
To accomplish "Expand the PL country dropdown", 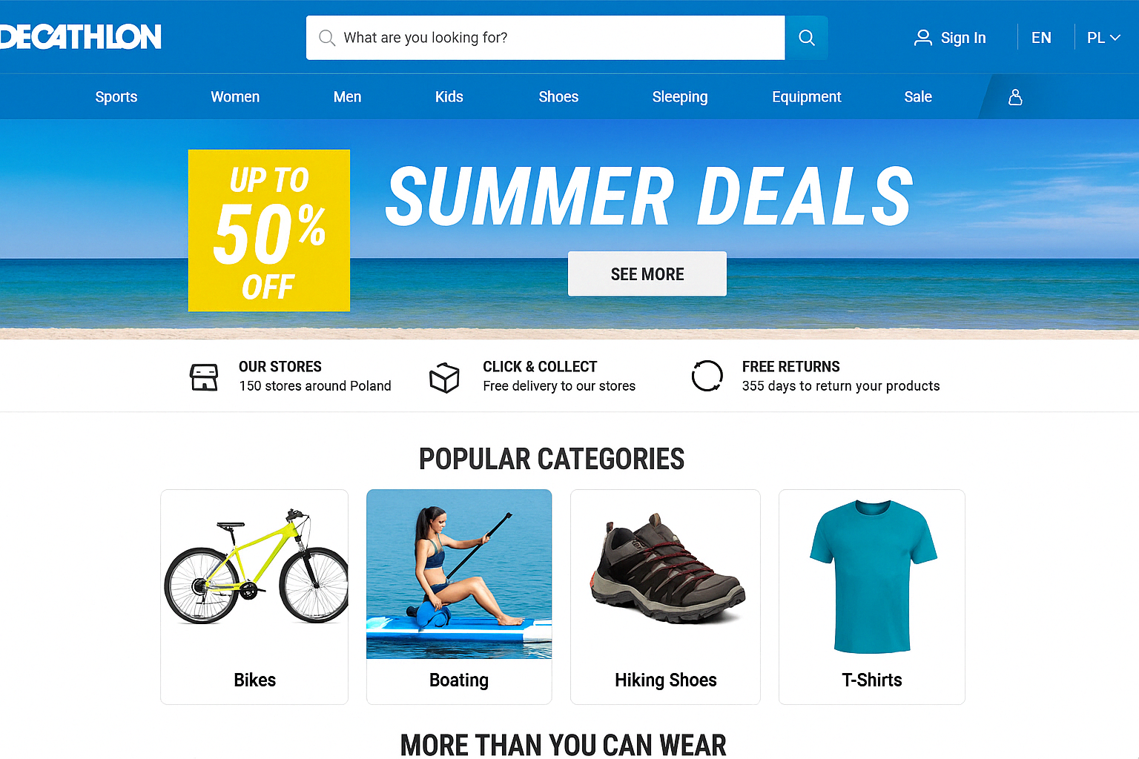I will [x=1103, y=38].
